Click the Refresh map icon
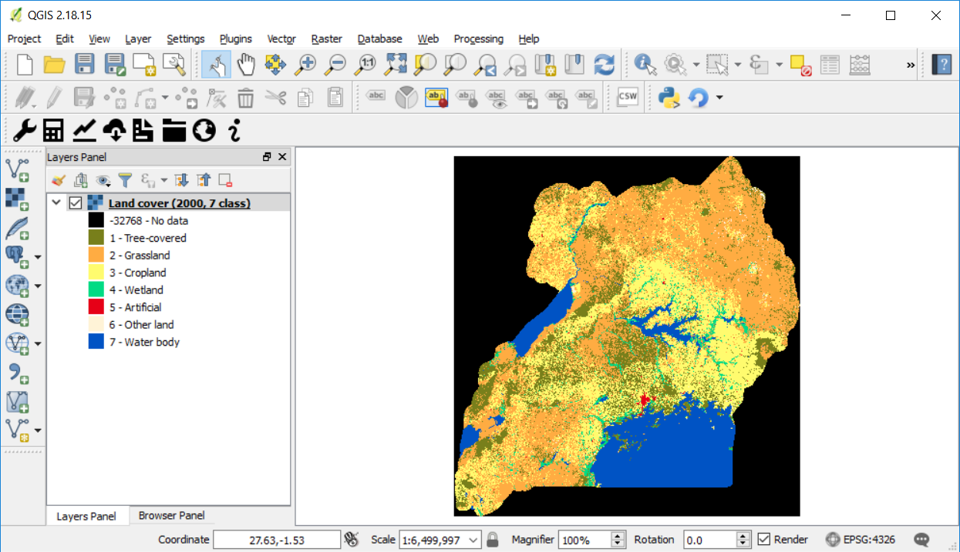The width and height of the screenshot is (960, 552). [605, 65]
